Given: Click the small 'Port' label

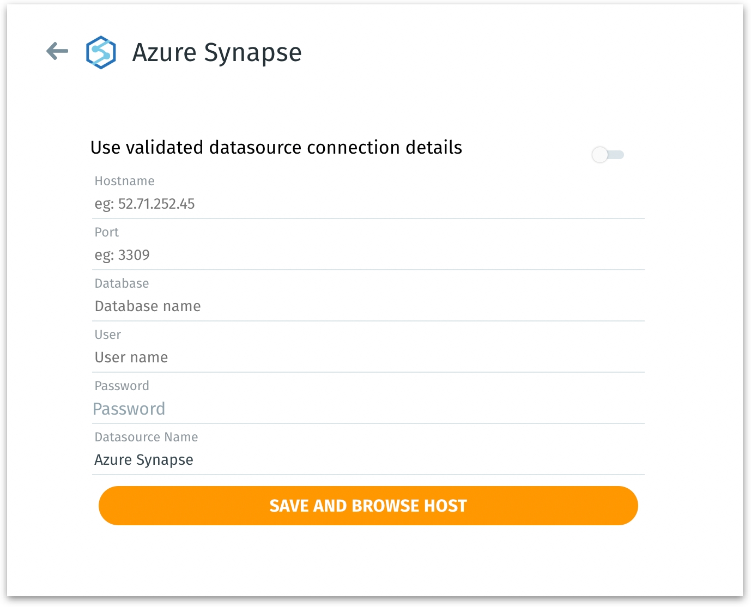Looking at the screenshot, I should click(106, 232).
